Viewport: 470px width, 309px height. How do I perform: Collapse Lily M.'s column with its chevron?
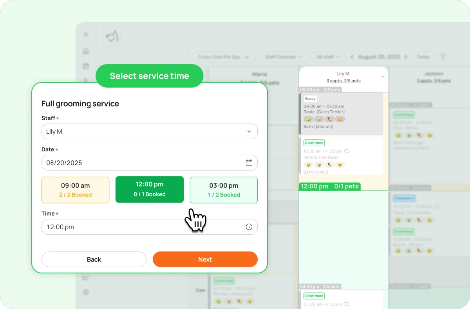[x=383, y=77]
